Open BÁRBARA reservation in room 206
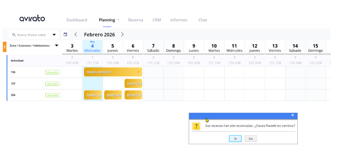337x152 pixels. 113,95
